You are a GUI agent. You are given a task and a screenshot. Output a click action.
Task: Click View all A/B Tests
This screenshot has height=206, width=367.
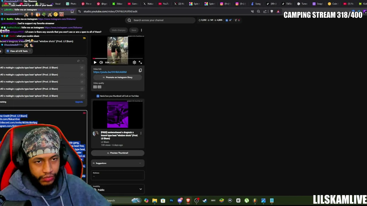click(x=19, y=51)
